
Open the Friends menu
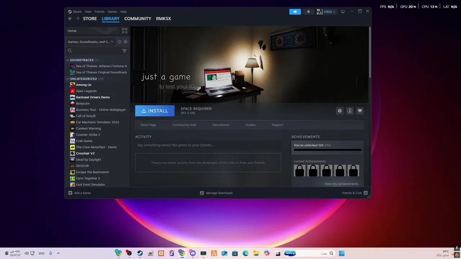(99, 12)
